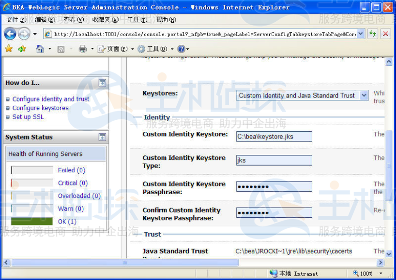Collapse the System Status panel
The height and width of the screenshot is (280, 396).
(102, 137)
